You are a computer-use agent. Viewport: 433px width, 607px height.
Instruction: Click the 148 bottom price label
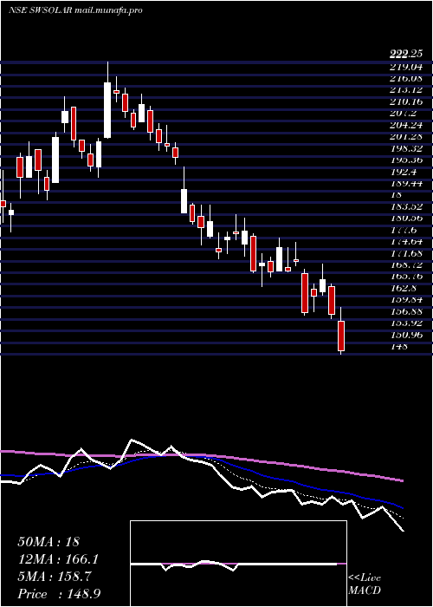point(398,346)
